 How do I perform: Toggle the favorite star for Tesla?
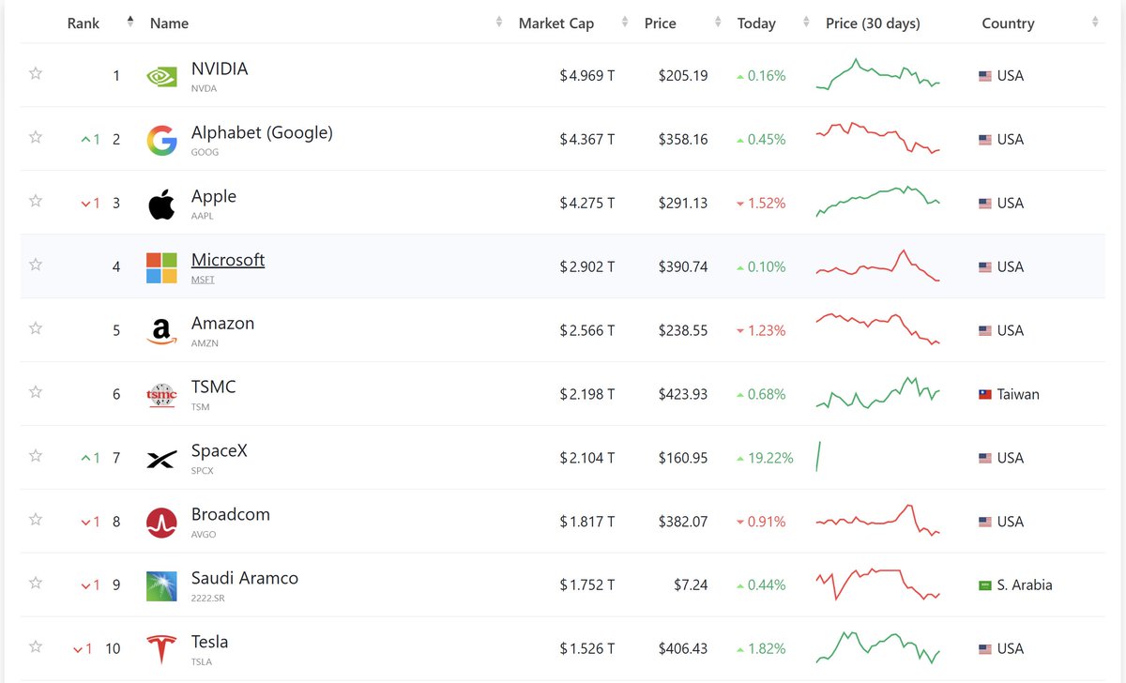(x=36, y=646)
